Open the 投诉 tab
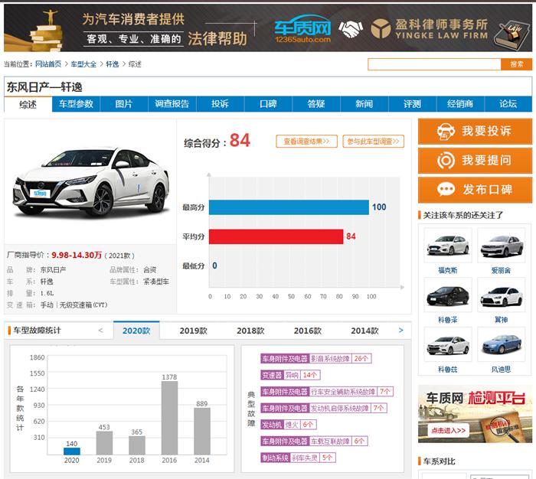Screen dimensions: 536x479 point(220,104)
